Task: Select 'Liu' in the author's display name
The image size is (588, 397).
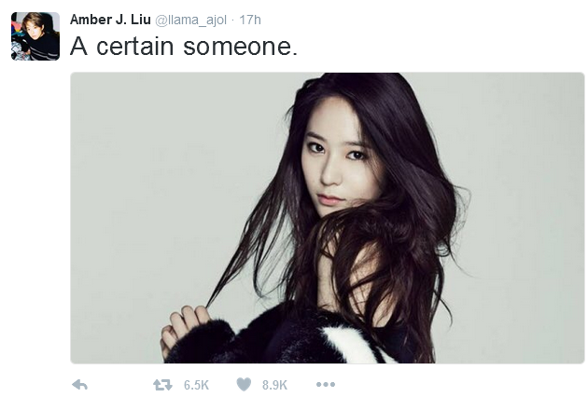Action: 141,20
